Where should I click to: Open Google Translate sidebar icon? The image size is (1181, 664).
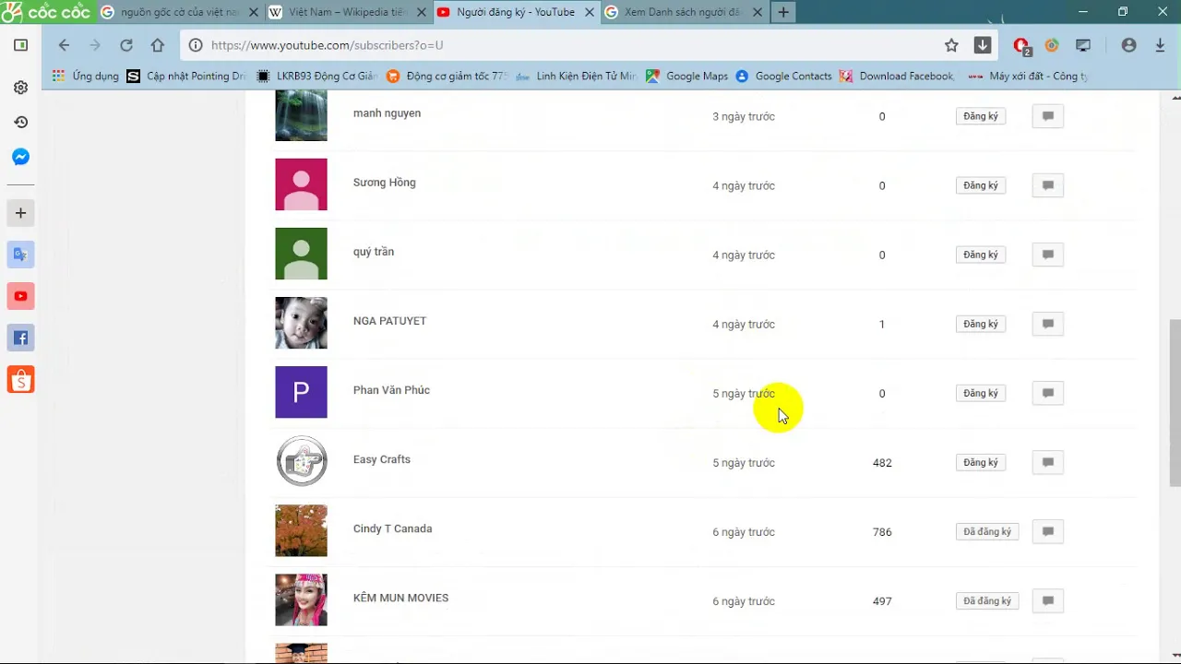[20, 255]
